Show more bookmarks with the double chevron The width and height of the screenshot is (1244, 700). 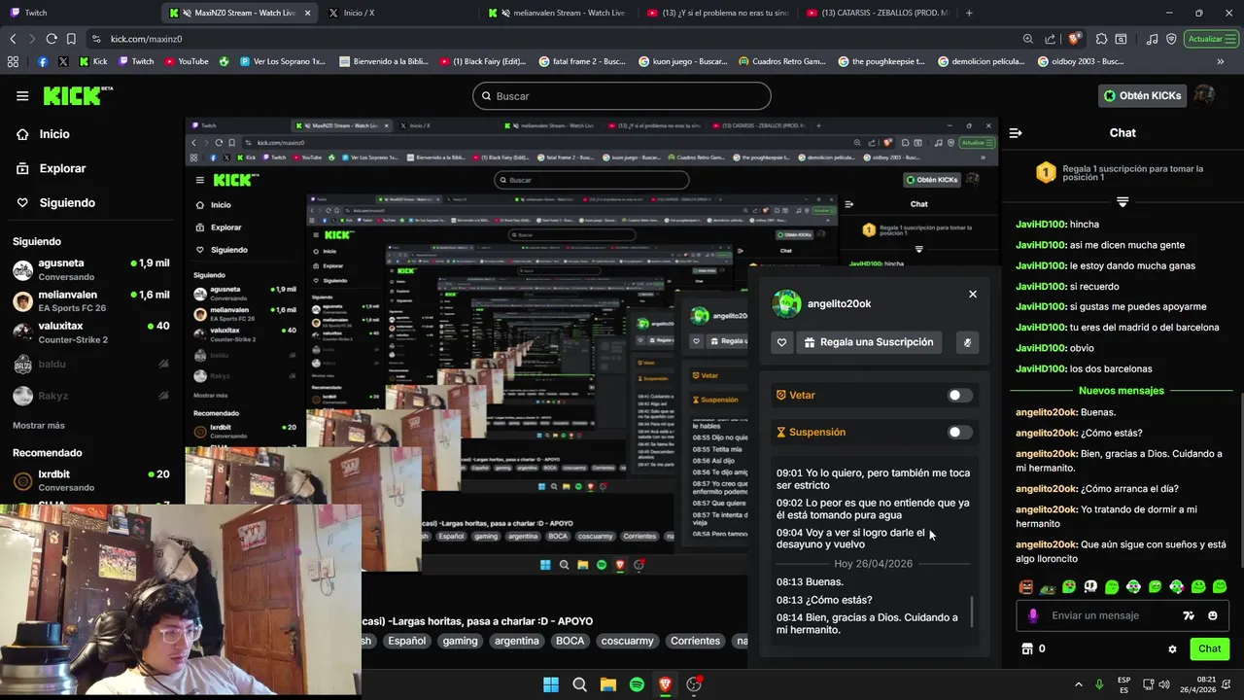1221,61
